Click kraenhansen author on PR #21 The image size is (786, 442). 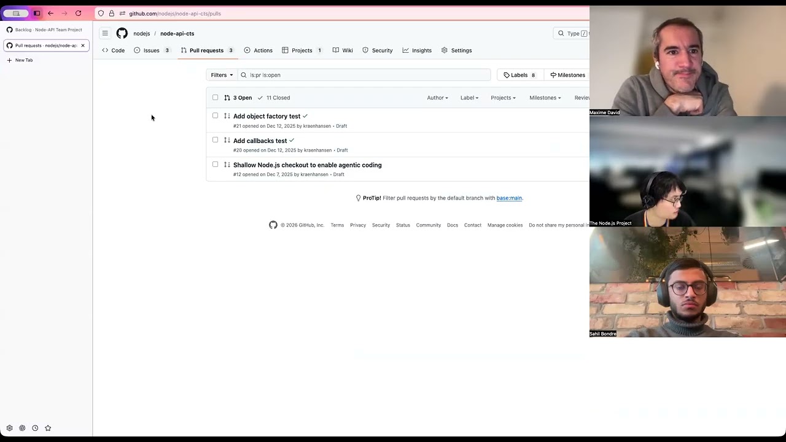[x=317, y=126]
